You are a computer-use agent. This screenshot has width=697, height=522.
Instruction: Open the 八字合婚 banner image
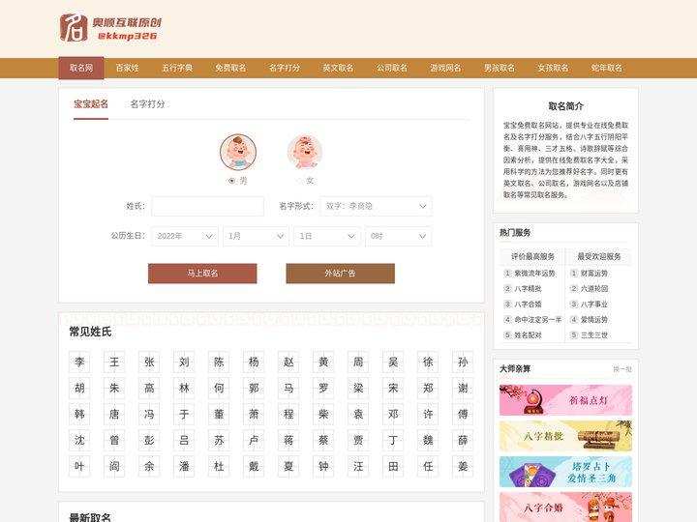click(x=565, y=507)
